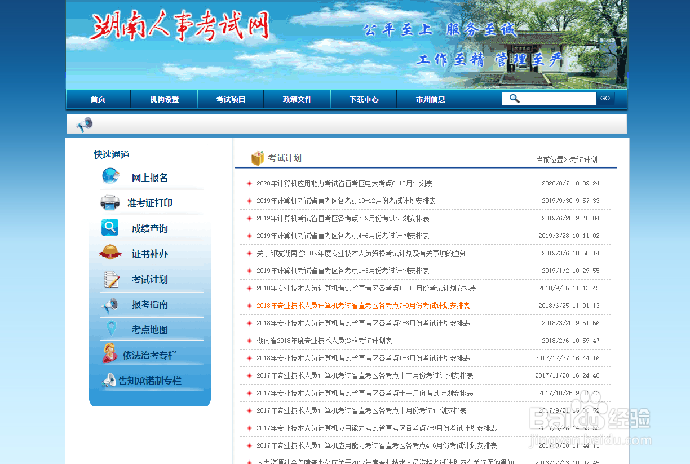Open 成绩查询 via its magnifier icon

110,228
